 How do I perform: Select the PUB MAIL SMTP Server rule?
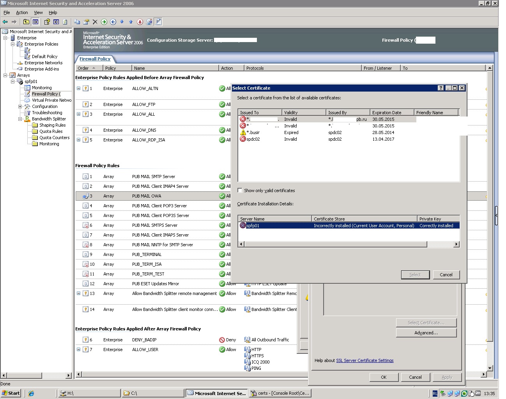point(153,177)
